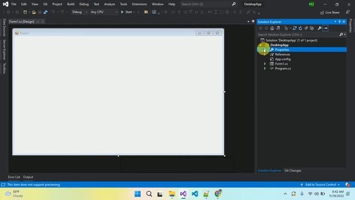Click the wrench Properties icon in toolbar
This screenshot has width=355, height=200.
pyautogui.click(x=319, y=28)
